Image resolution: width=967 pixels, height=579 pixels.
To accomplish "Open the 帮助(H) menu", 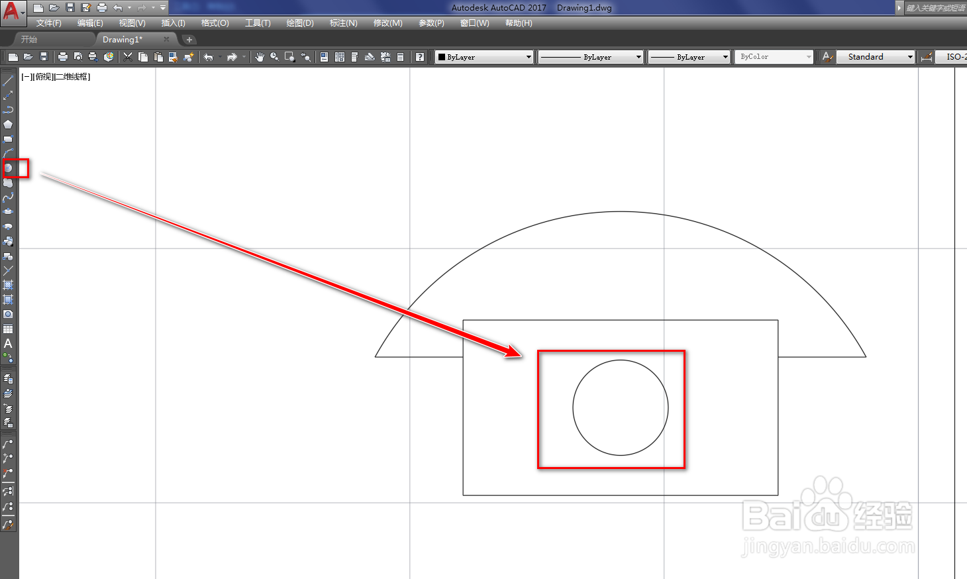I will 519,23.
